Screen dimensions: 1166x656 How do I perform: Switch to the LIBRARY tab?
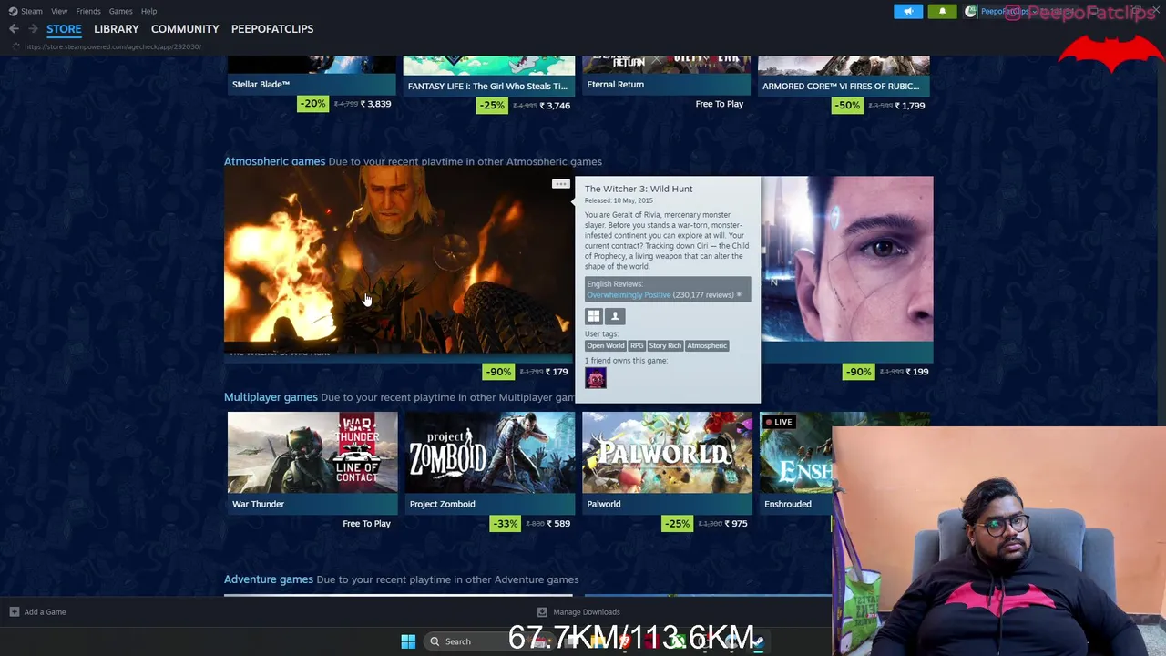(x=117, y=29)
